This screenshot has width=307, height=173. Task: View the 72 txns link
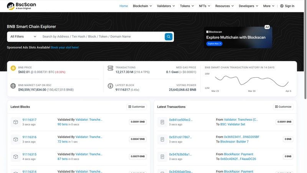pos(63,141)
